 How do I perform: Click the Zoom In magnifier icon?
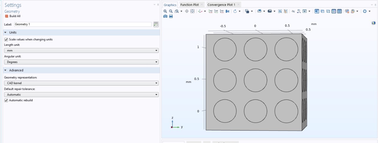pyautogui.click(x=165, y=11)
